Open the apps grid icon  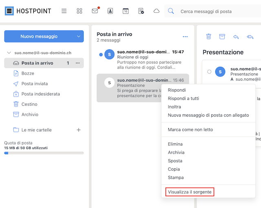80,11
